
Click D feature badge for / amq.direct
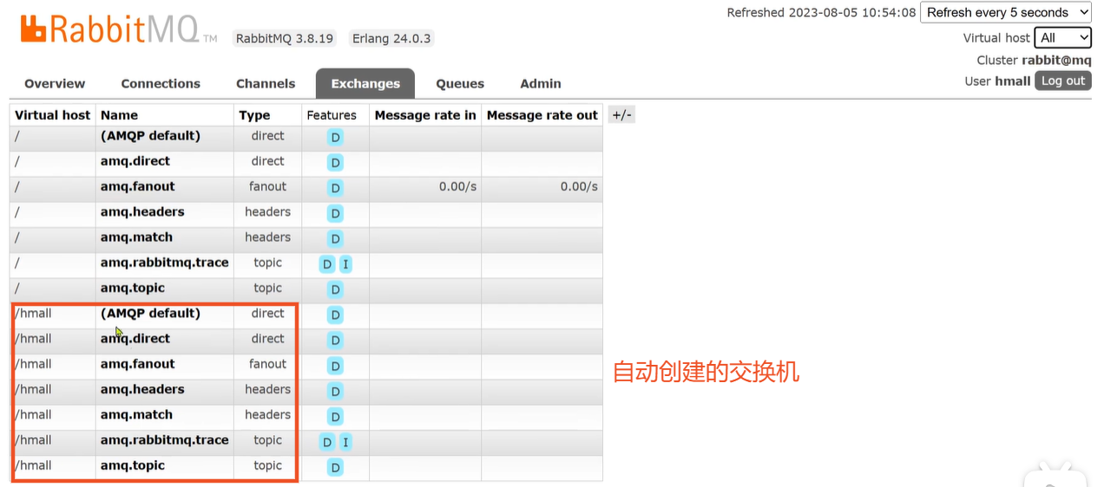[335, 162]
